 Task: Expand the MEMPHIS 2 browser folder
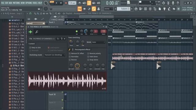(15, 20)
